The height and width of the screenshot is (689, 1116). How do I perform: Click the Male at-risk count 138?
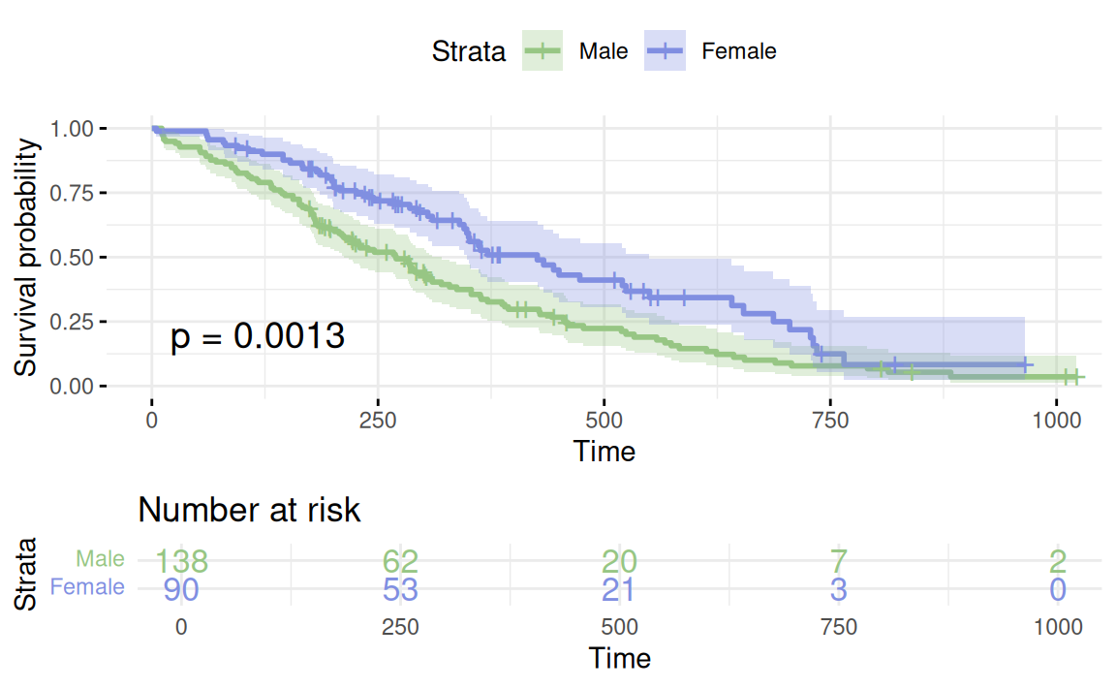coord(181,560)
